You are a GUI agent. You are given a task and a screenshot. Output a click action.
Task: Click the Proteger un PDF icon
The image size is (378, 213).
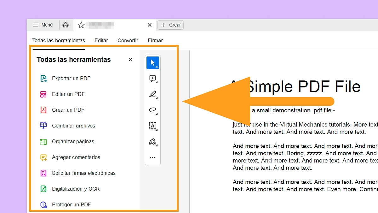43,204
